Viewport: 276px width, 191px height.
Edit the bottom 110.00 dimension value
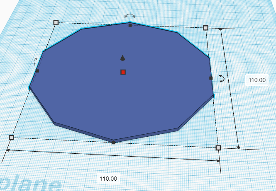[x=108, y=179]
